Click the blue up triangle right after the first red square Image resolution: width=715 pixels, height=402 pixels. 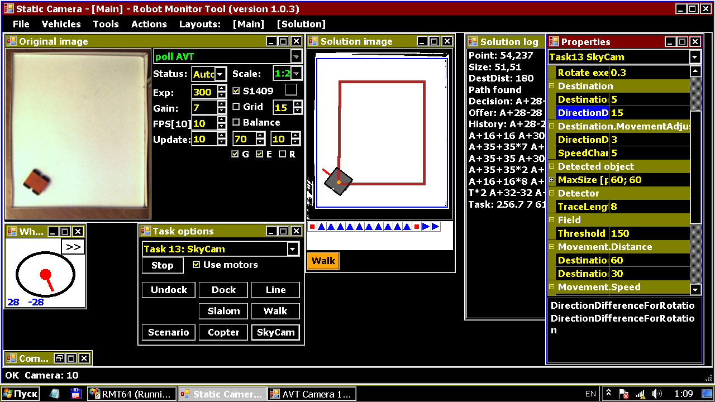click(322, 227)
